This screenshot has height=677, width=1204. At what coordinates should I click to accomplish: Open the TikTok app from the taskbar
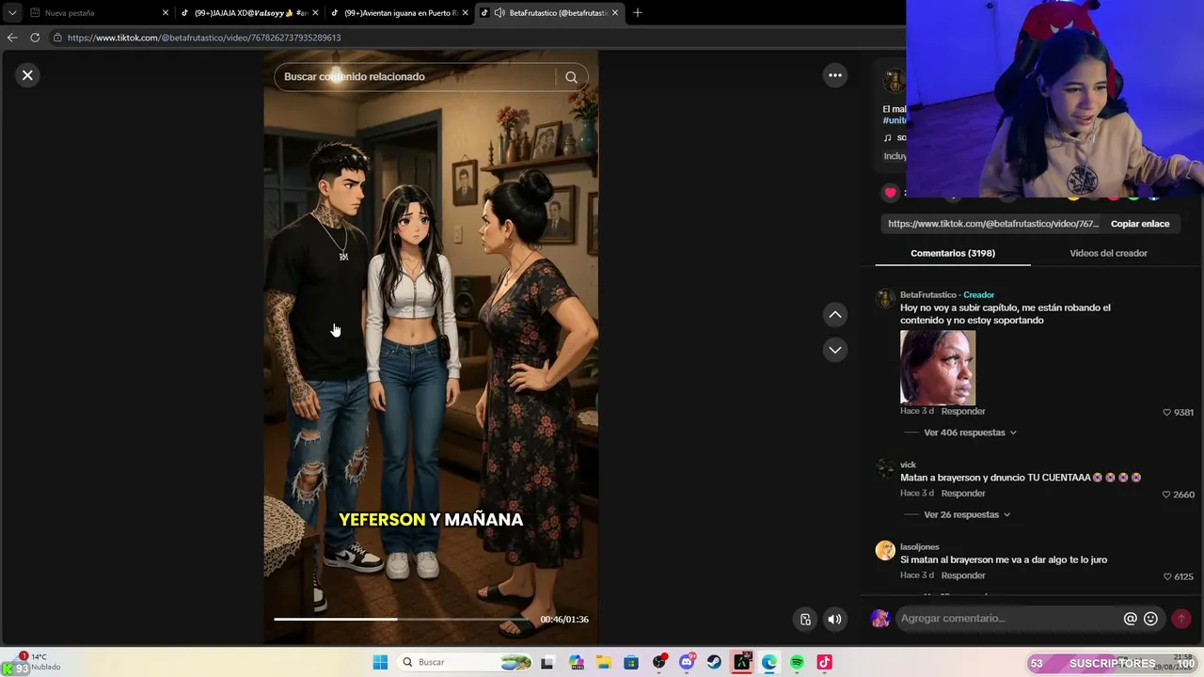point(824,662)
